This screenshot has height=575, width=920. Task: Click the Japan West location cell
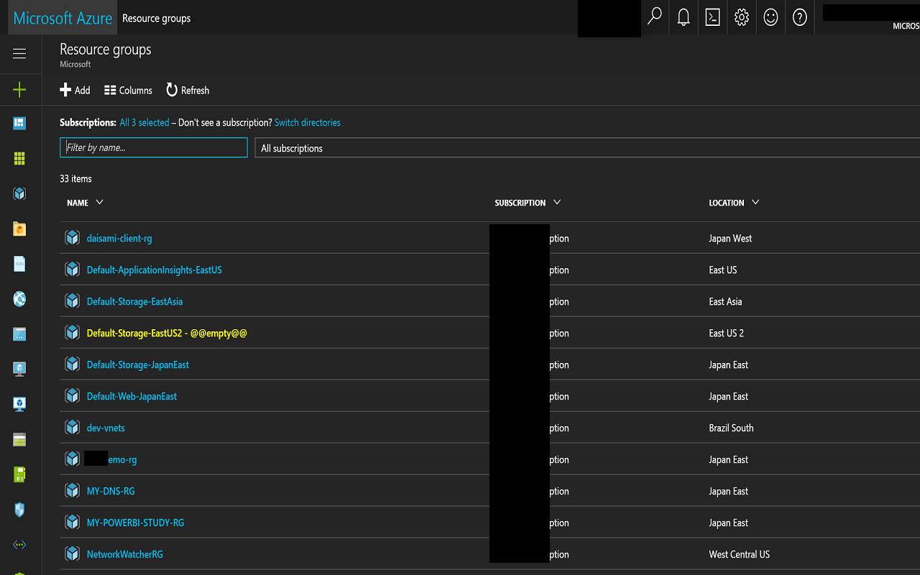(x=730, y=239)
